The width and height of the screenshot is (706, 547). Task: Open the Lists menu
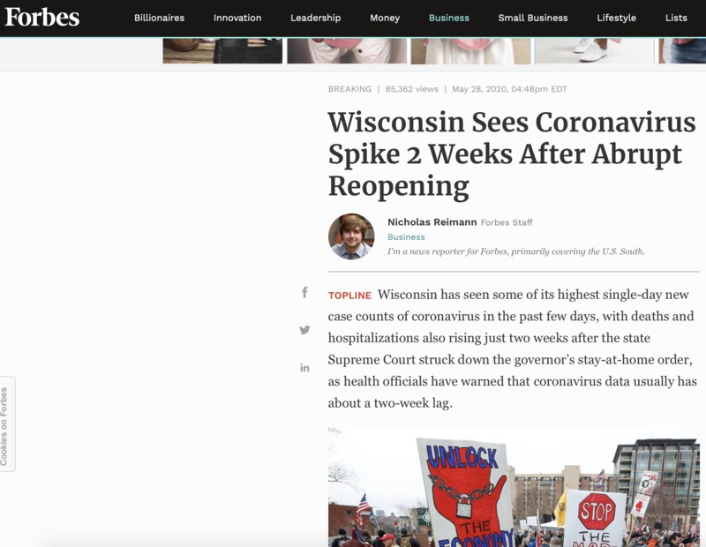click(x=676, y=18)
